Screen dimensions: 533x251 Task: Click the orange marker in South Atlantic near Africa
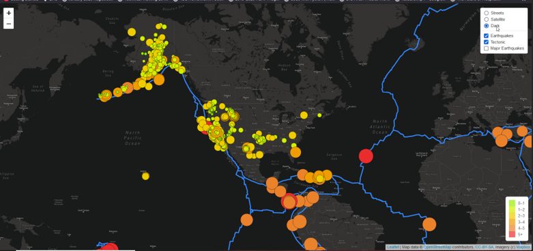(x=429, y=224)
